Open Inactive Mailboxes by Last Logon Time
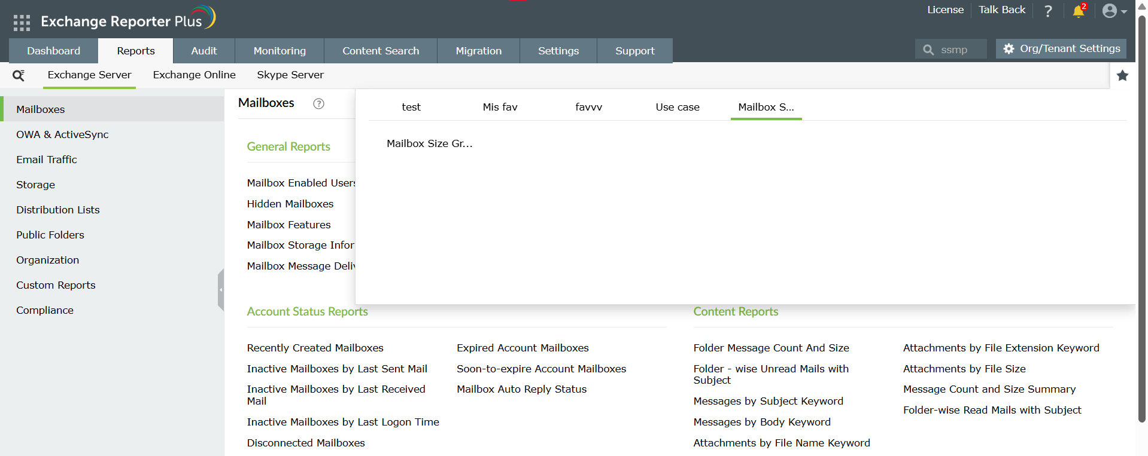The image size is (1148, 456). tap(343, 422)
